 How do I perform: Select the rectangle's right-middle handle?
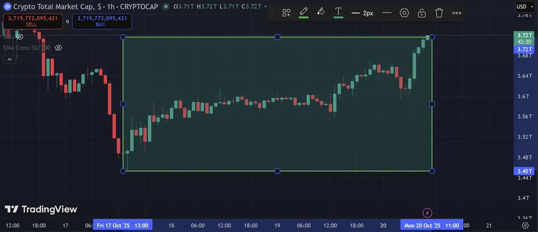432,104
